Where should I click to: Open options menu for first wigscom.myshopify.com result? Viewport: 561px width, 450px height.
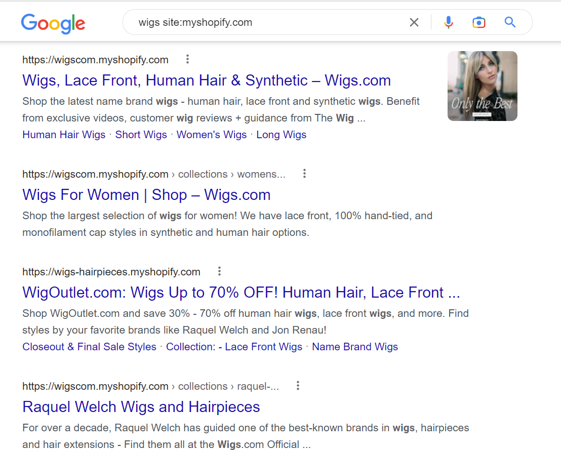tap(187, 59)
